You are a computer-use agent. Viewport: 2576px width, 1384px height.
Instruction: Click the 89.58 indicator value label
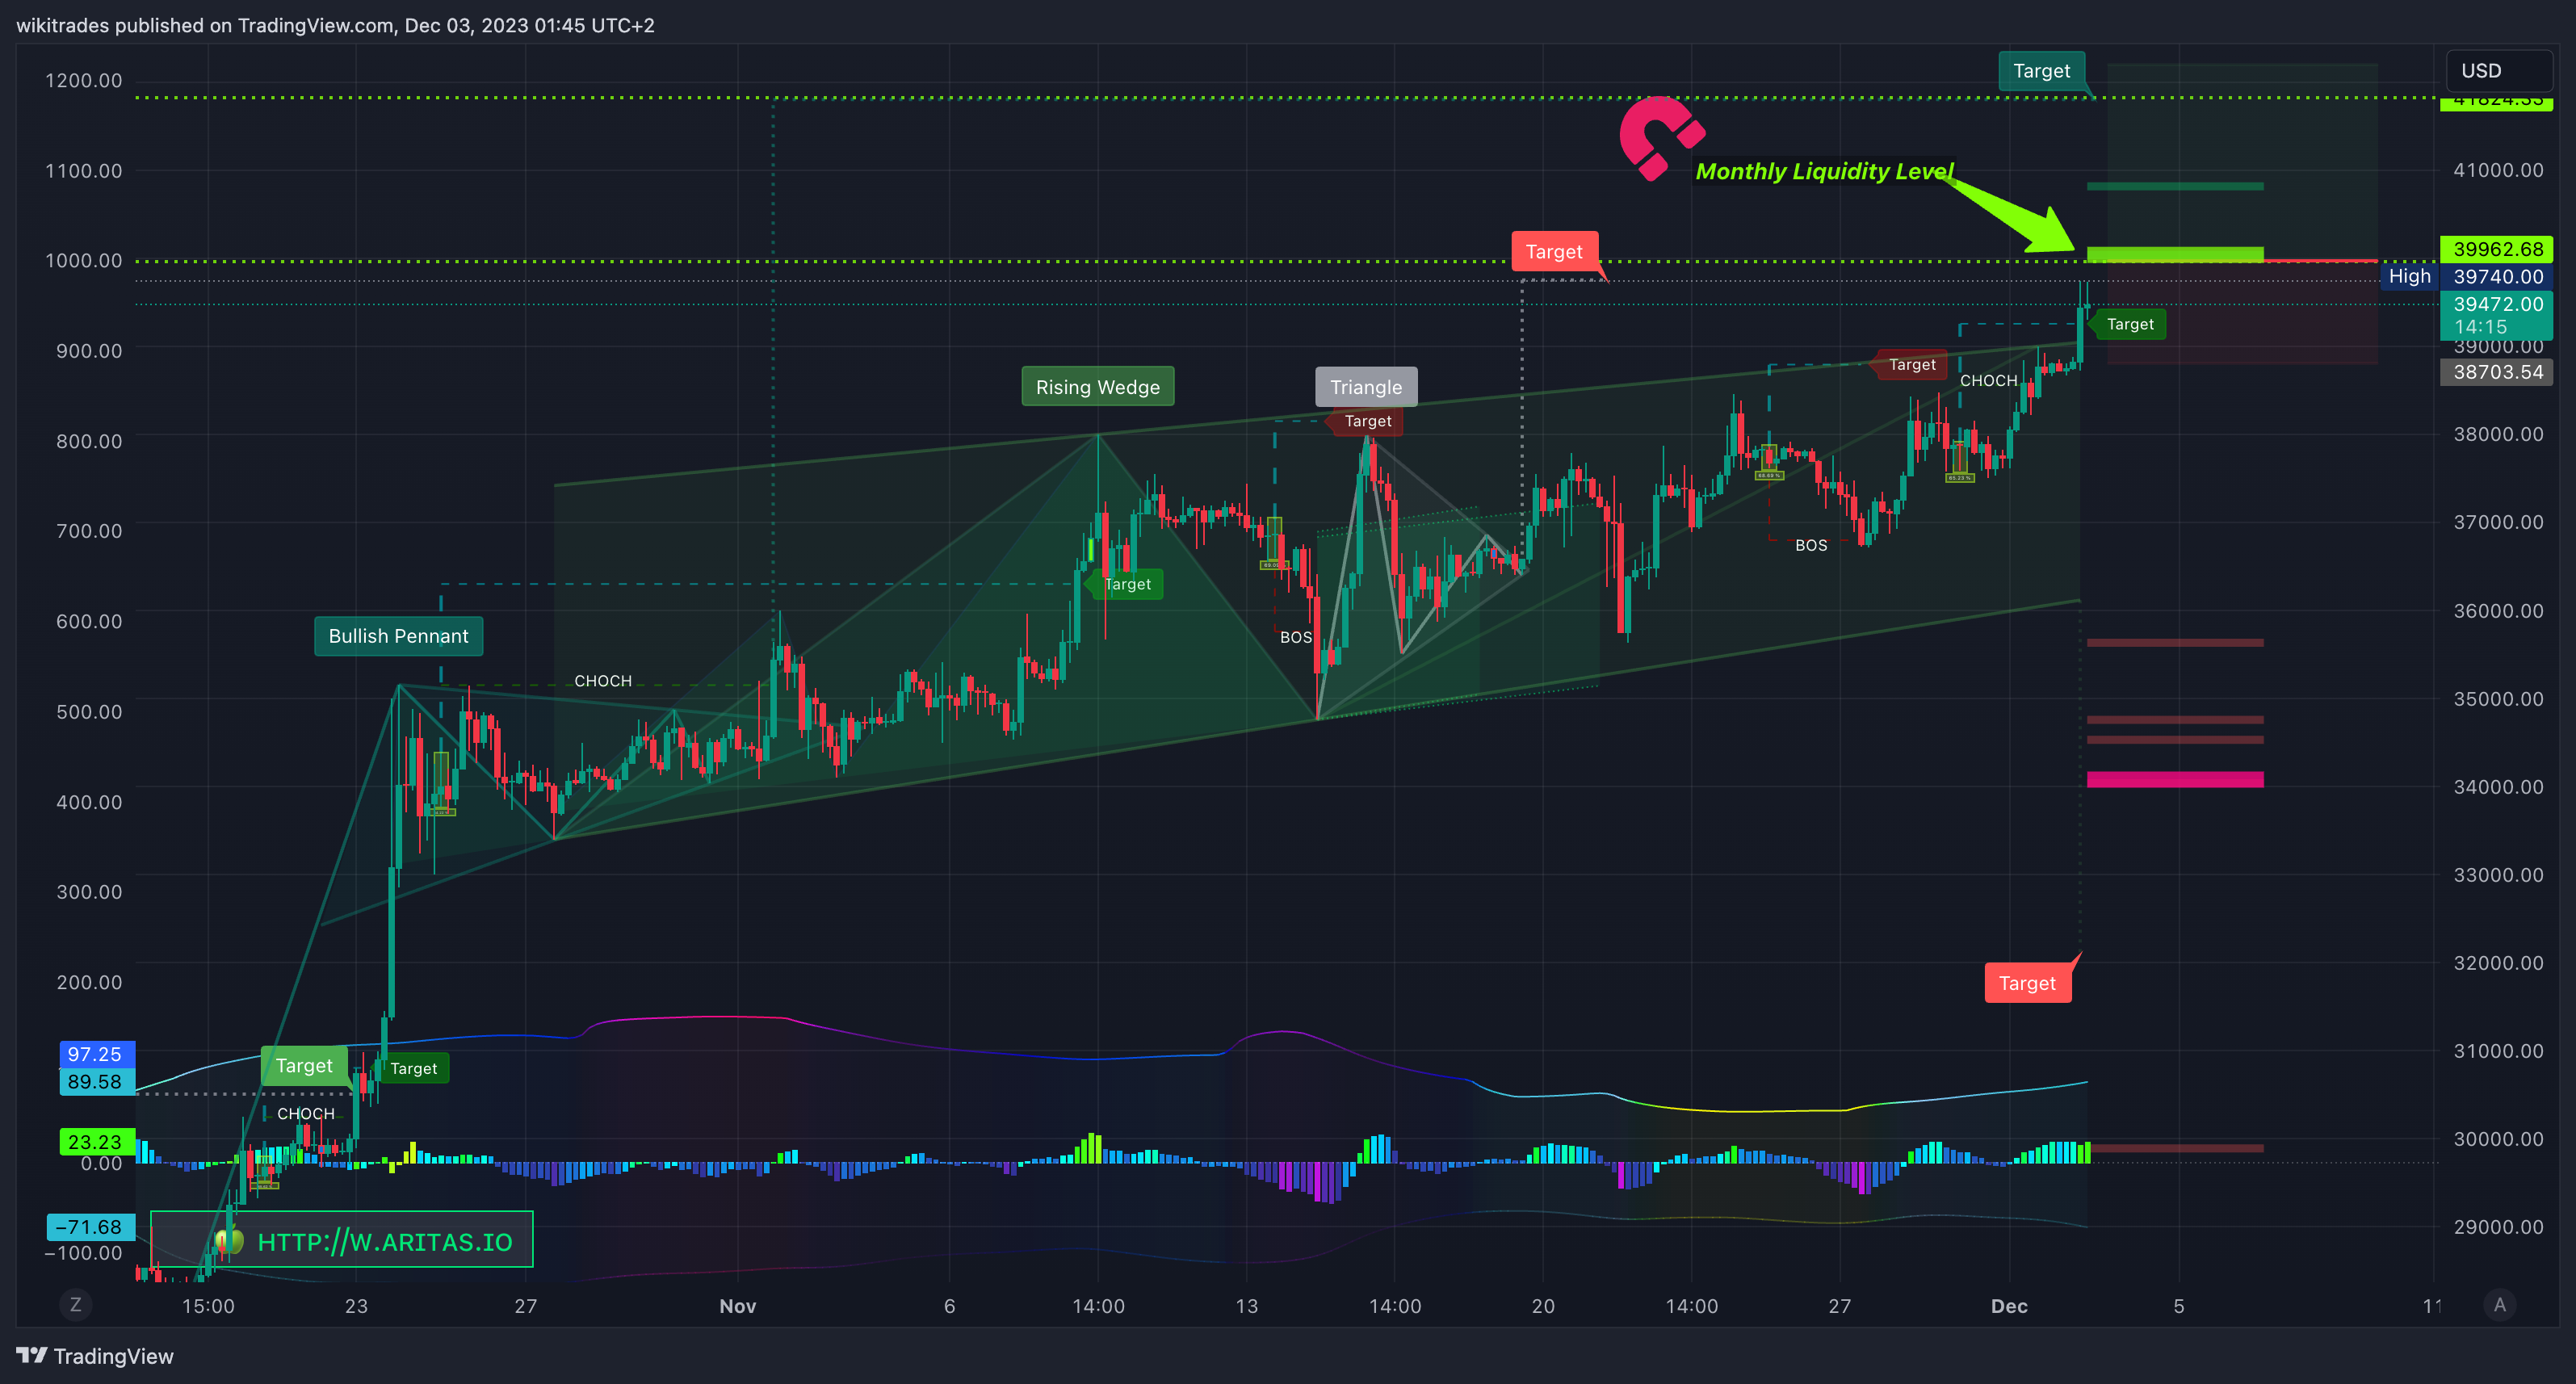tap(96, 1082)
